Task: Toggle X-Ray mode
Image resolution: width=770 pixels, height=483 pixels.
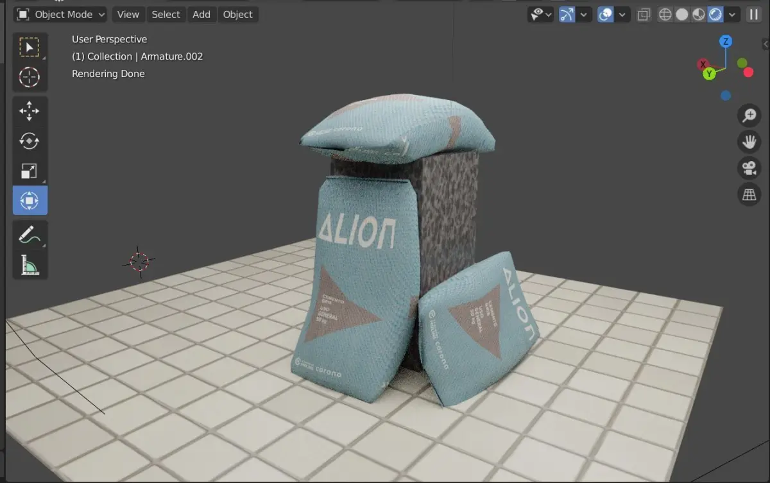Action: (644, 14)
